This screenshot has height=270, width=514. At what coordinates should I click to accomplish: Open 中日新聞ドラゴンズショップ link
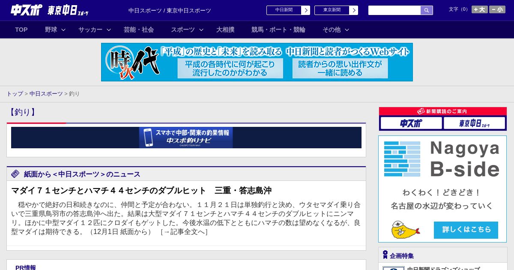point(443,269)
